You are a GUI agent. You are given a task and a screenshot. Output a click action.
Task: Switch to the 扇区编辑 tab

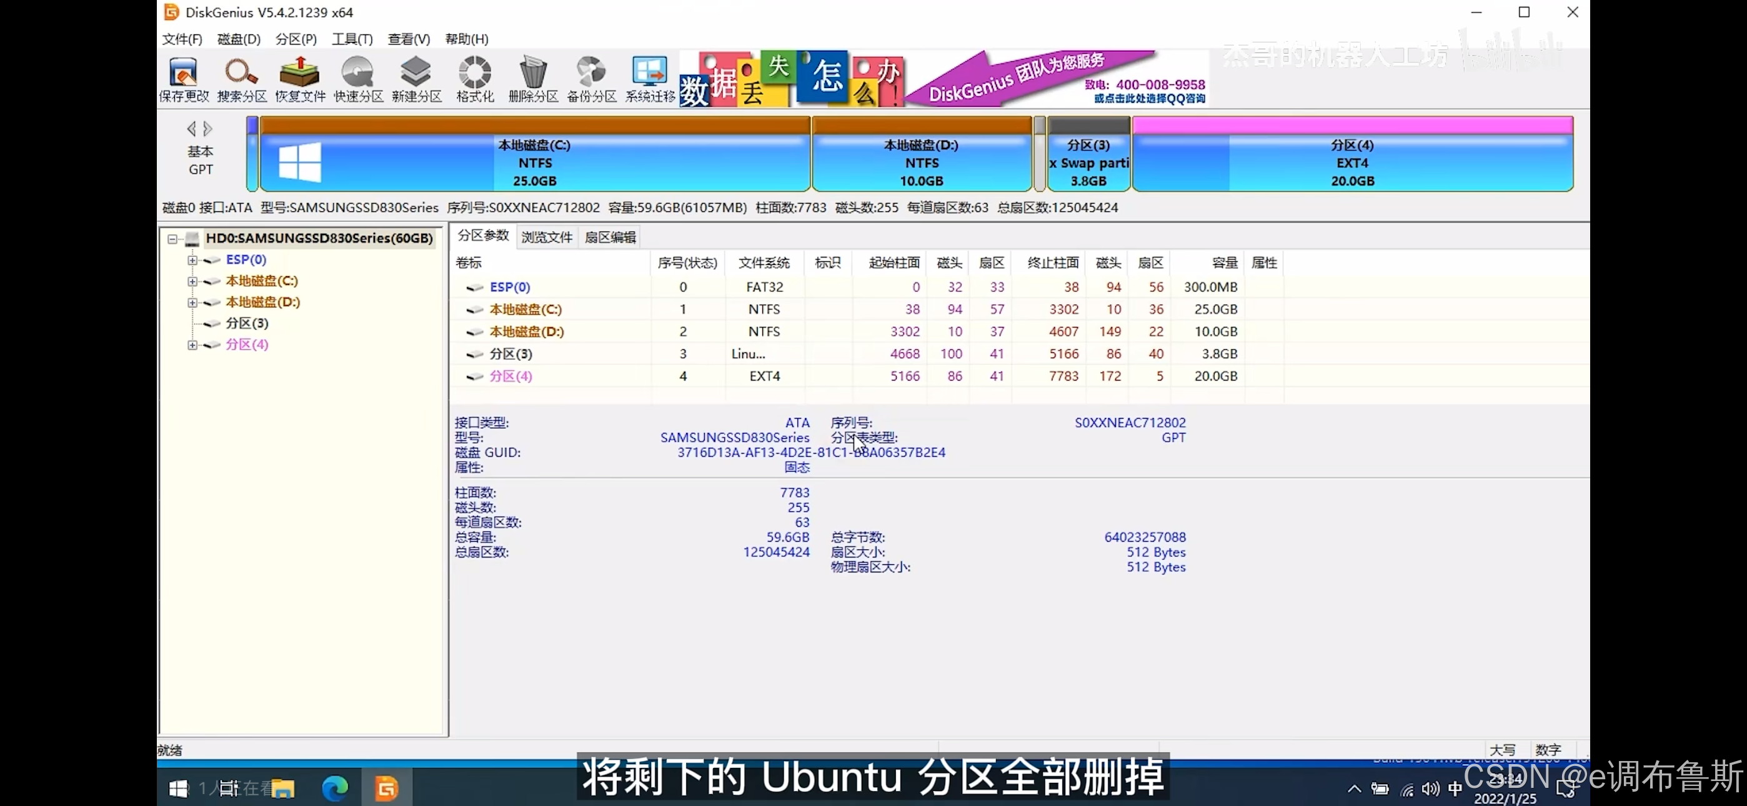click(x=610, y=237)
